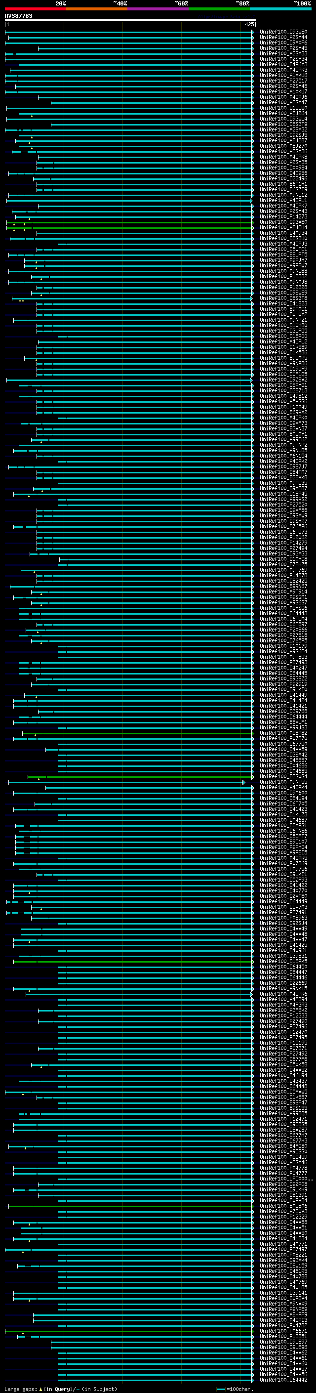Click label UniRef100_Q41823
Image resolution: width=316 pixels, height=1393 pixels.
click(x=283, y=304)
